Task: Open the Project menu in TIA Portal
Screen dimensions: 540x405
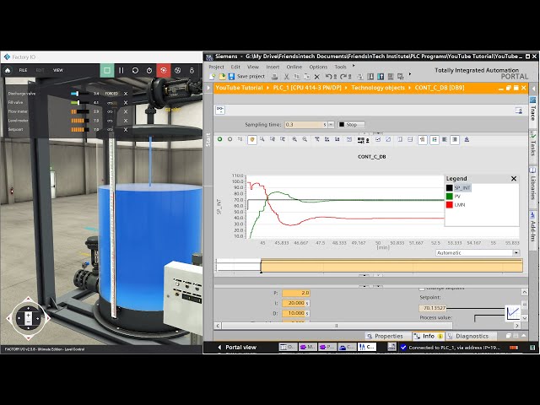Action: click(216, 67)
